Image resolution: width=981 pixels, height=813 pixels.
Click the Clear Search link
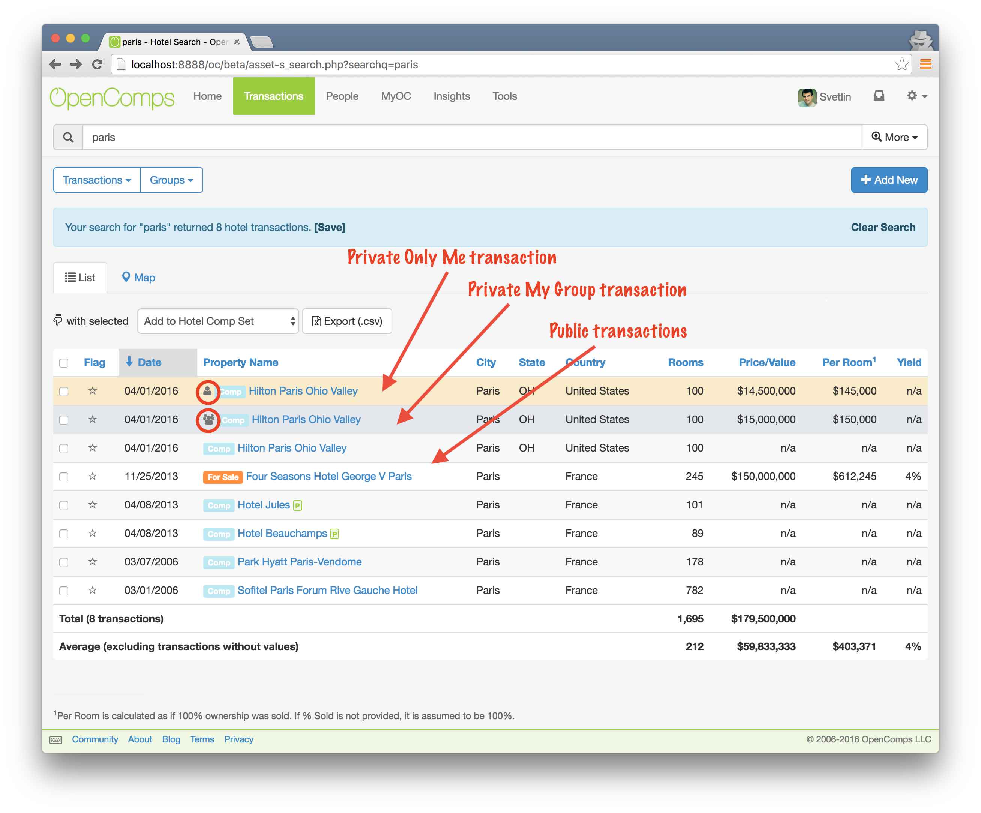[x=882, y=228]
